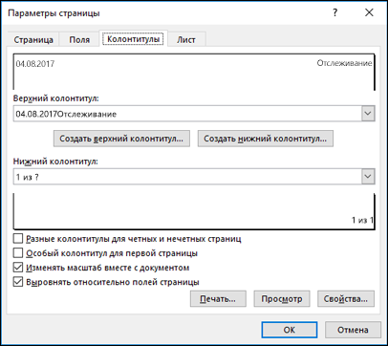Click the help question mark icon
388x346 pixels.
334,12
